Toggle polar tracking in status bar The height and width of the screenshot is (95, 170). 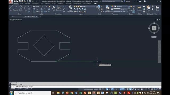(112, 89)
